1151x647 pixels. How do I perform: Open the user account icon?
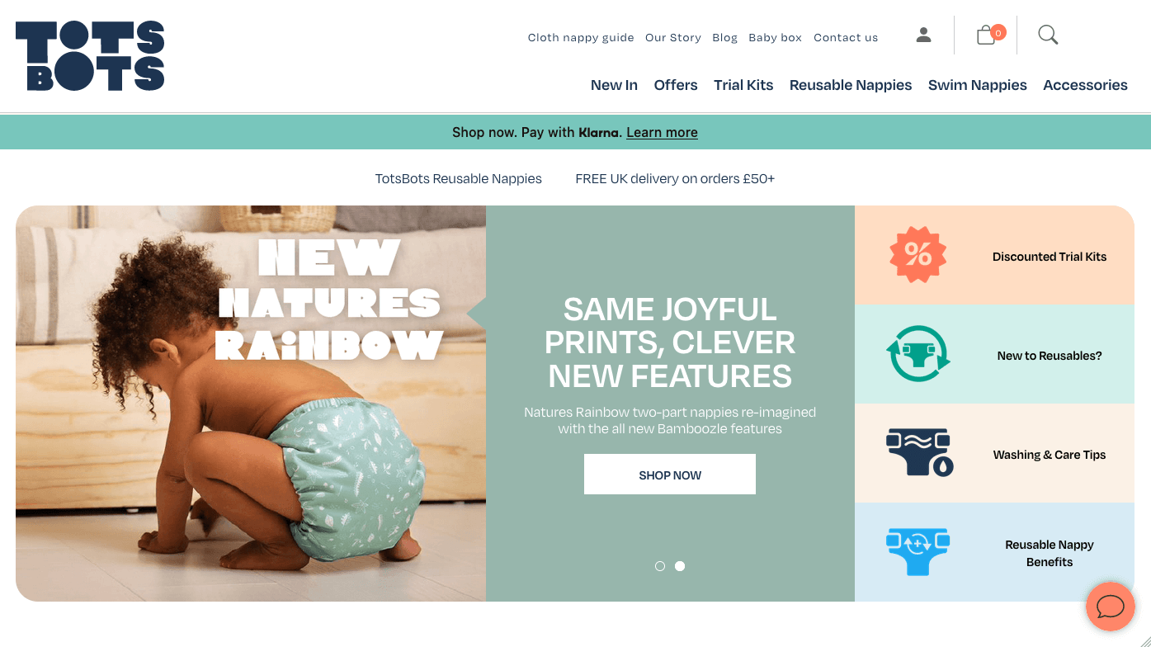tap(923, 35)
